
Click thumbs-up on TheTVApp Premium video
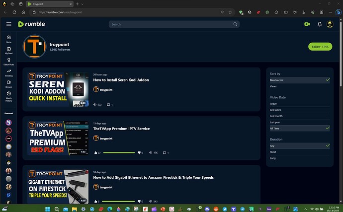[95, 153]
